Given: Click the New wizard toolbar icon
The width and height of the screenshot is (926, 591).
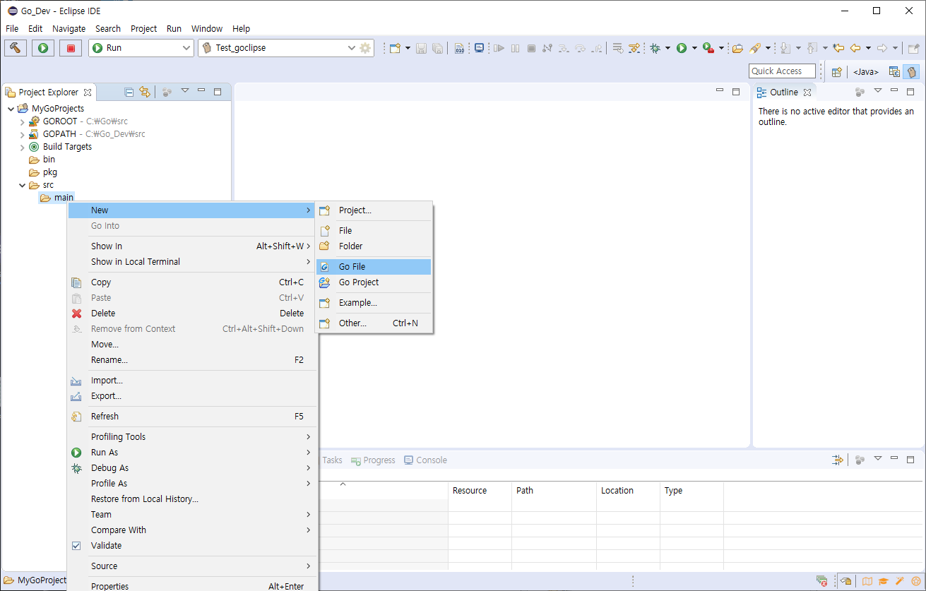Looking at the screenshot, I should [395, 48].
